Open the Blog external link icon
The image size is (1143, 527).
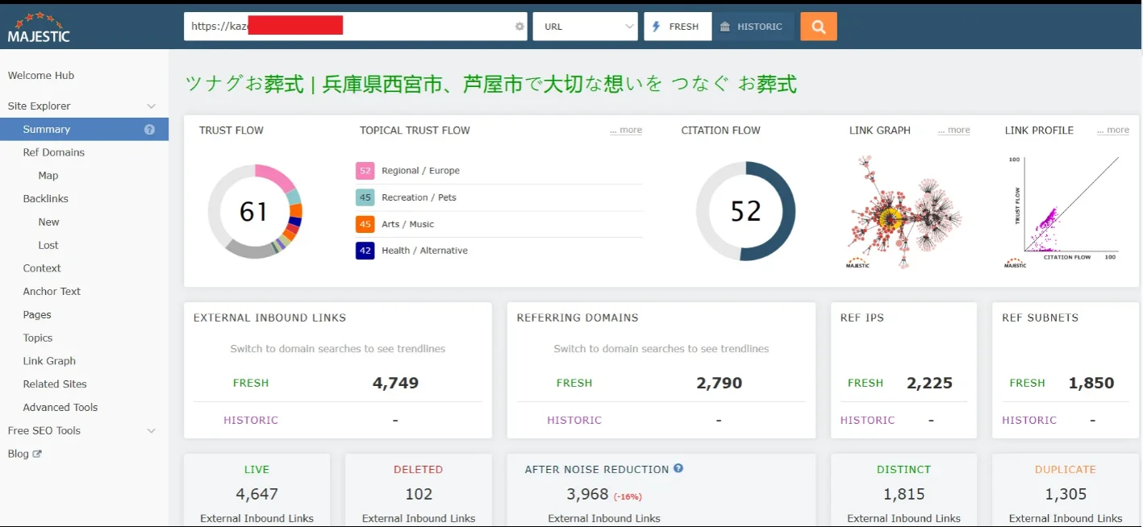[37, 454]
